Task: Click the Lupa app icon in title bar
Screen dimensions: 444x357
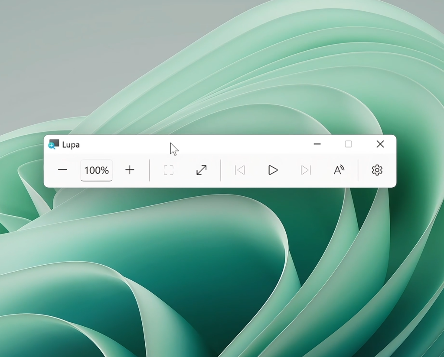Action: pyautogui.click(x=53, y=144)
